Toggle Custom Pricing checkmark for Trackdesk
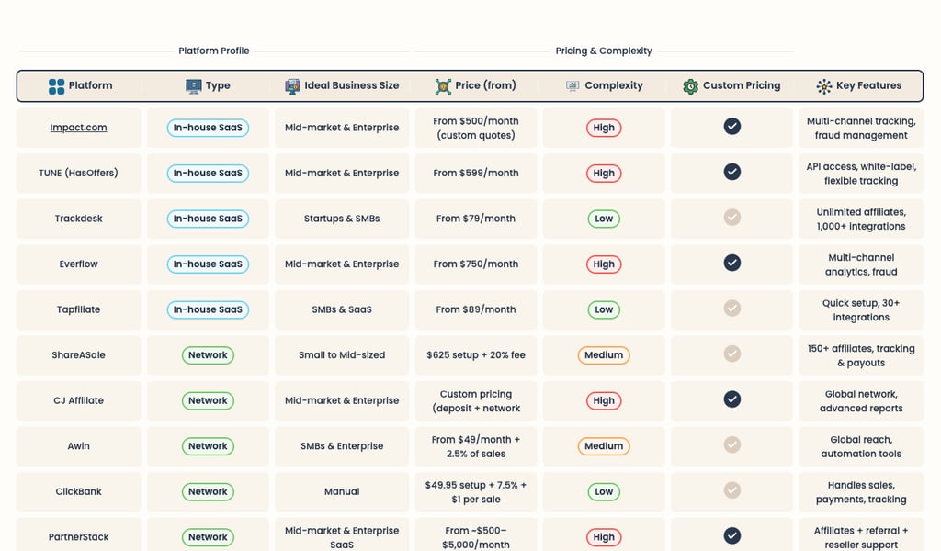 [731, 218]
